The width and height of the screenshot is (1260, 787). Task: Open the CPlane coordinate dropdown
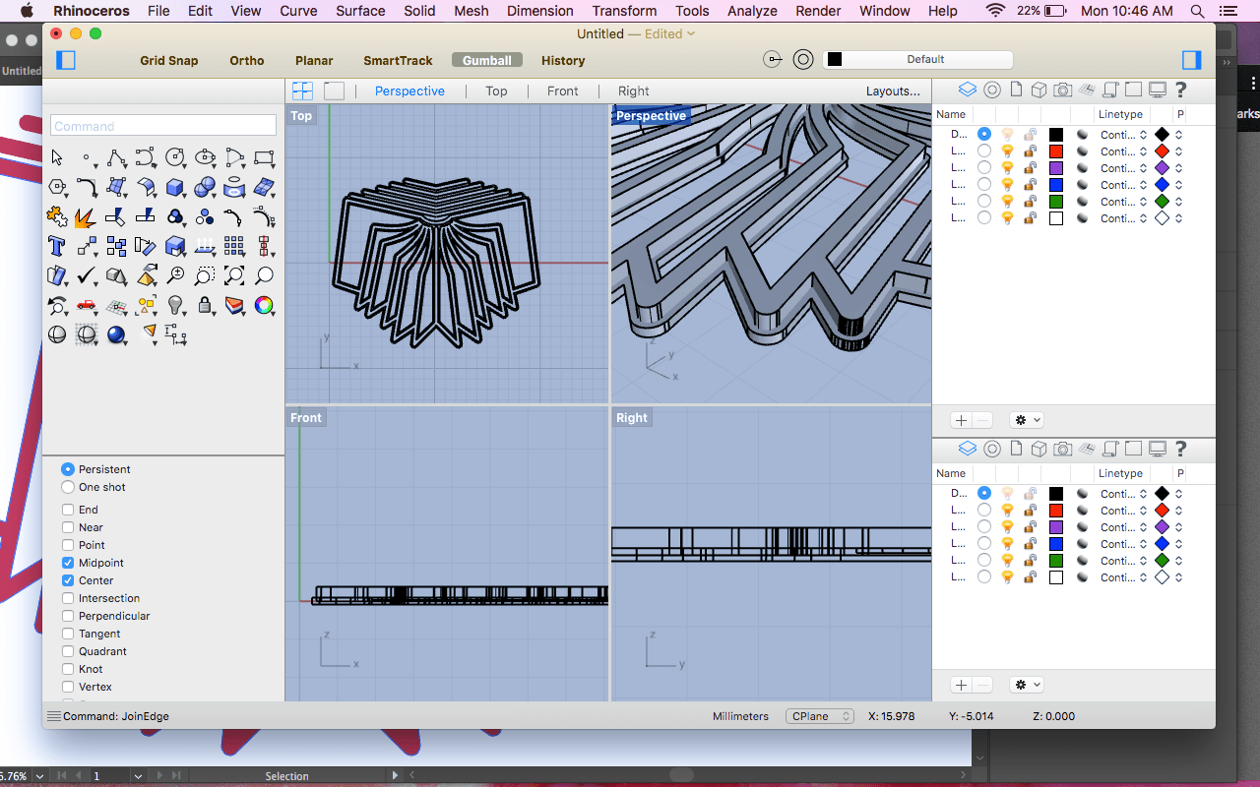(x=819, y=716)
